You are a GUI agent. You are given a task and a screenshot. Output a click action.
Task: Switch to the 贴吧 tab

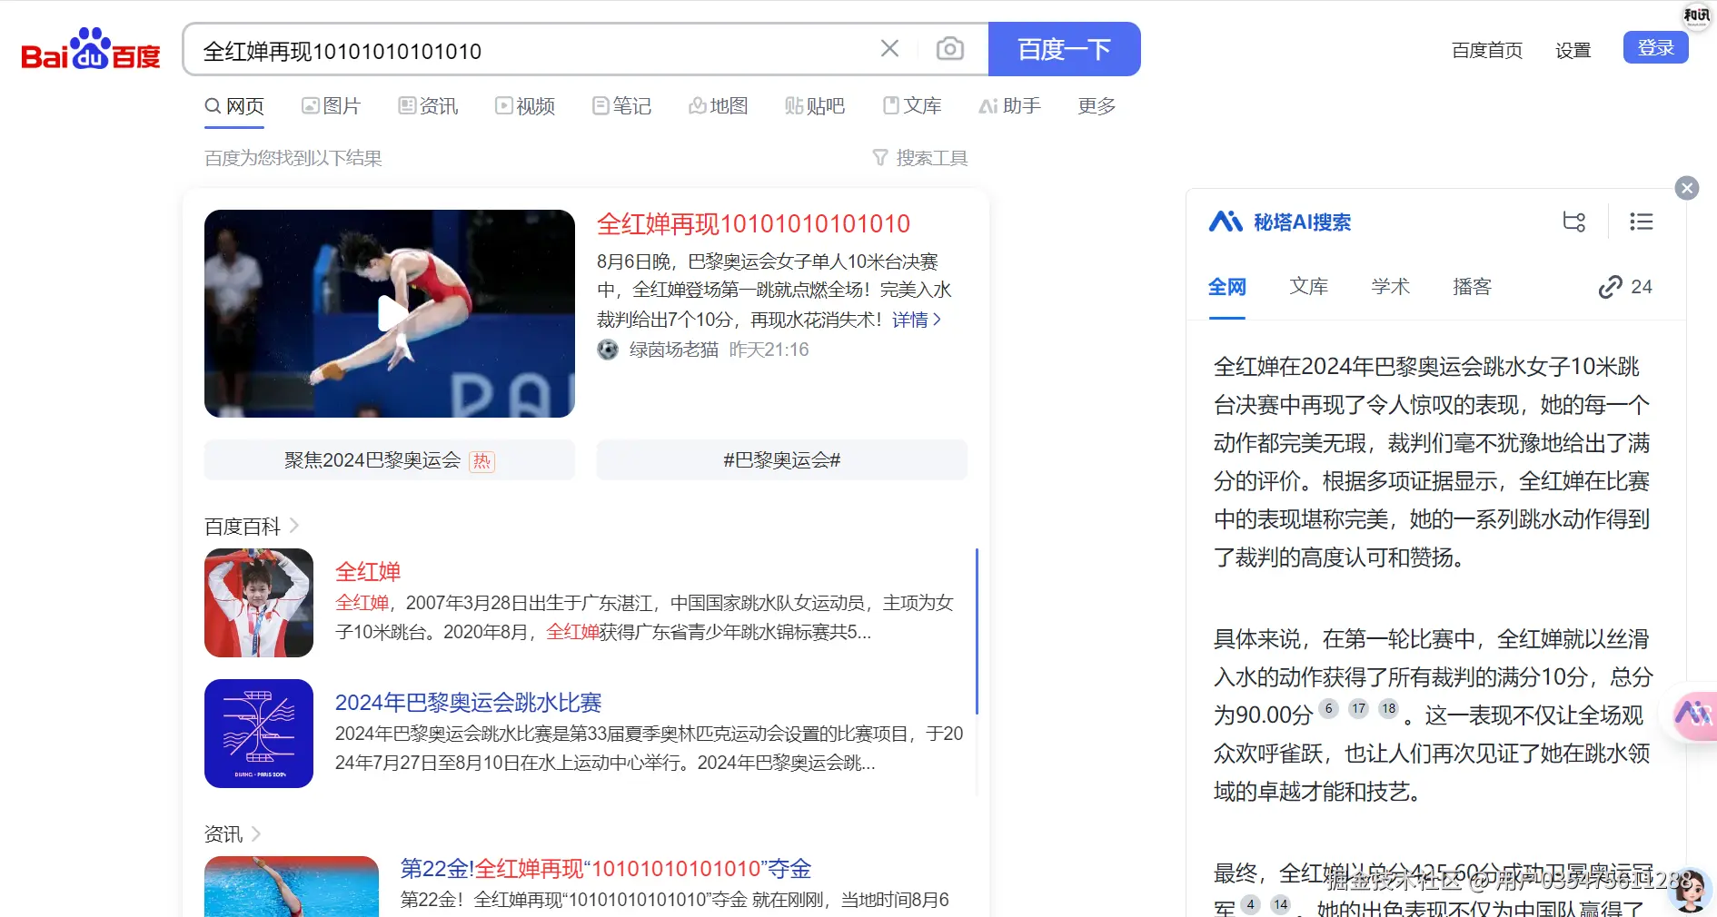click(x=815, y=106)
